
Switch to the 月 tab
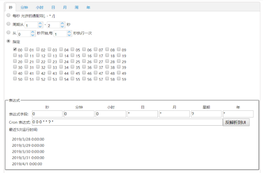point(65,7)
